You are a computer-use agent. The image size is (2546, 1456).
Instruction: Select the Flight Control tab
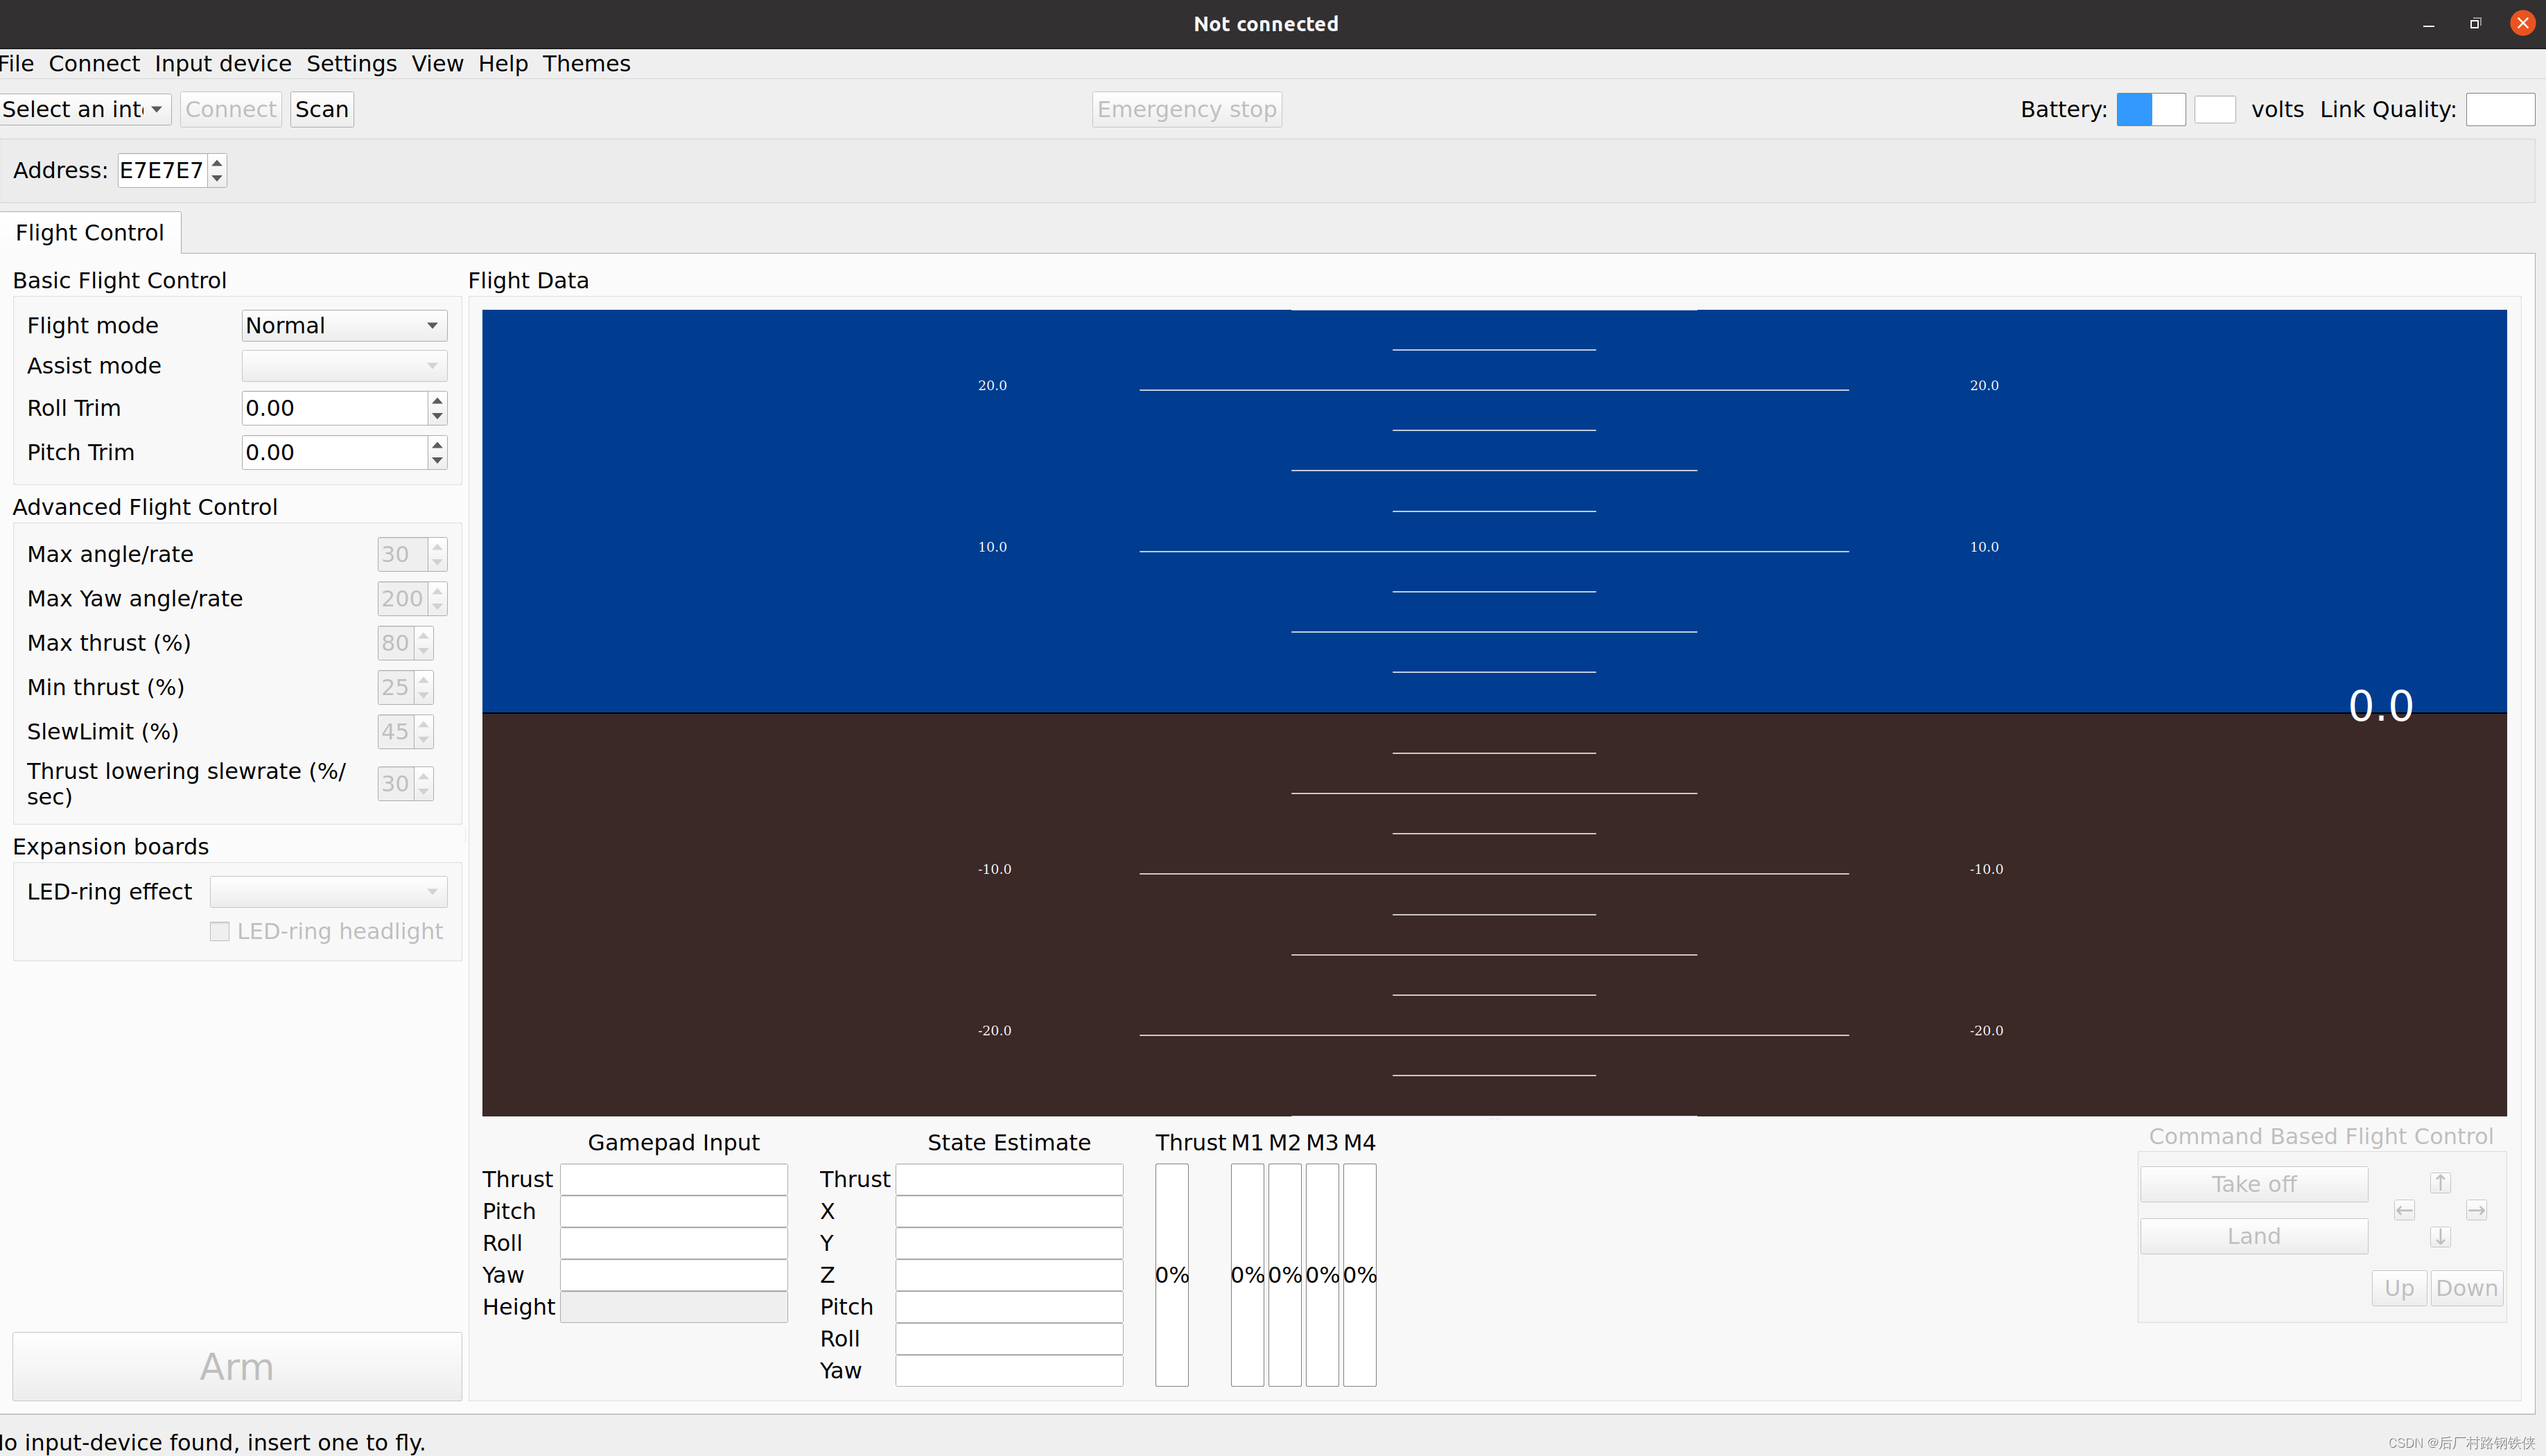point(90,233)
